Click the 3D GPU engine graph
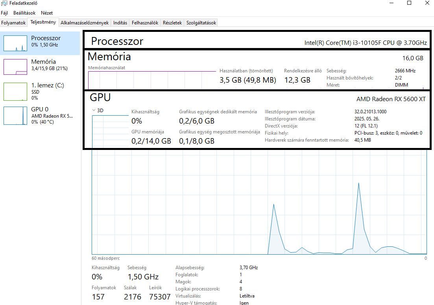434x305 pixels. (110, 131)
